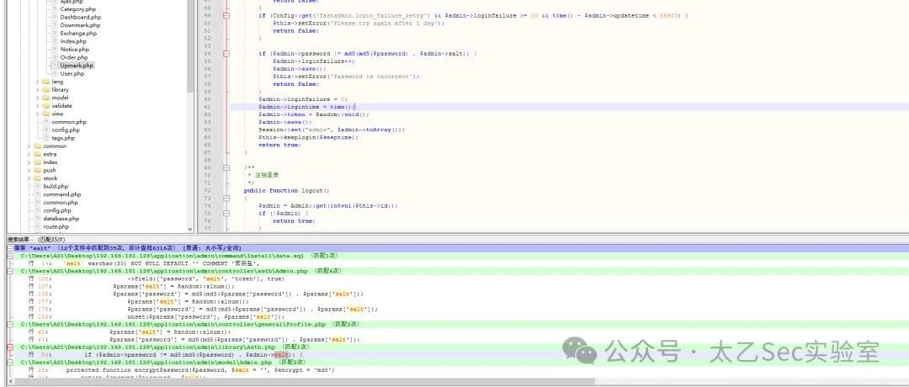The height and width of the screenshot is (387, 909).
Task: Collapse the data.sql search results group
Action: [x=10, y=256]
